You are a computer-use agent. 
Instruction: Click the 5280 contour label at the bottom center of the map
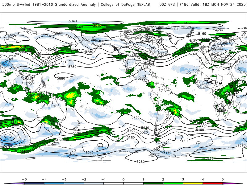click(x=140, y=162)
